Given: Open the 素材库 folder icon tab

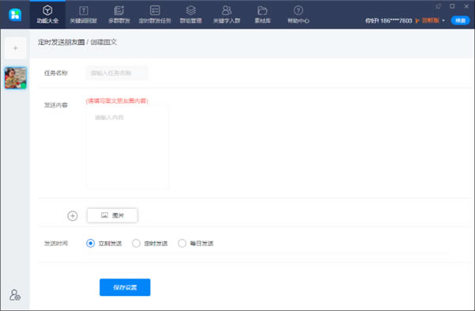Looking at the screenshot, I should (262, 14).
